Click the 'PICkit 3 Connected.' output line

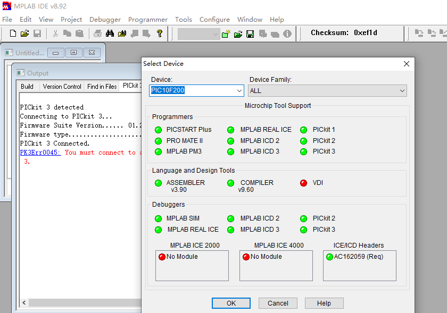point(54,143)
